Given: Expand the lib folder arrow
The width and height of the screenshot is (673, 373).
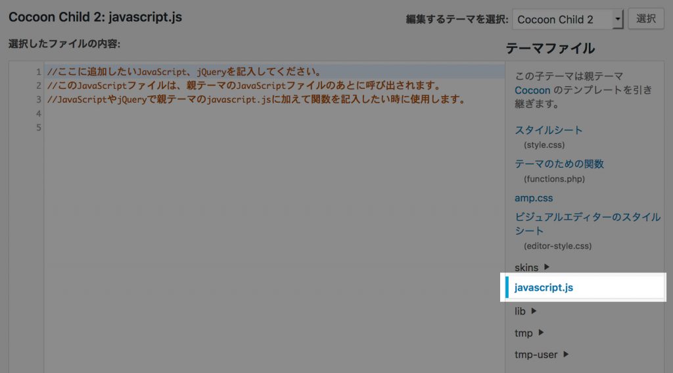Looking at the screenshot, I should 534,311.
